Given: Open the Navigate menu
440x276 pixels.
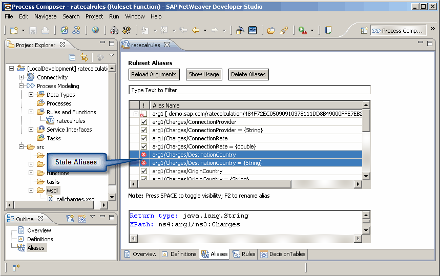Looking at the screenshot, I should (x=45, y=16).
